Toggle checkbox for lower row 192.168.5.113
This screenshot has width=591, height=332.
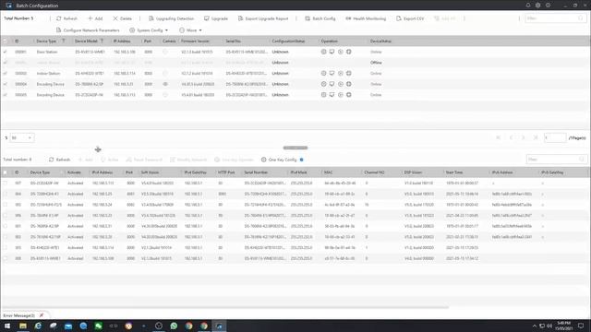tap(5, 184)
